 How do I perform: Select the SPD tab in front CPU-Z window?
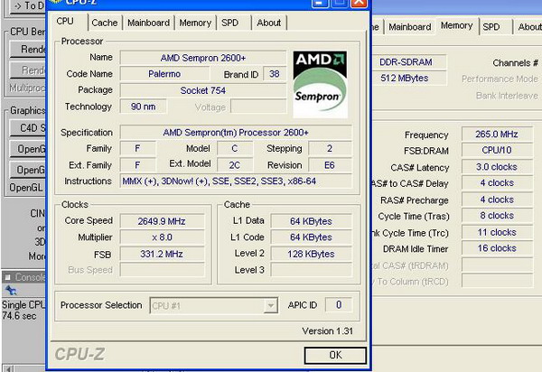229,23
